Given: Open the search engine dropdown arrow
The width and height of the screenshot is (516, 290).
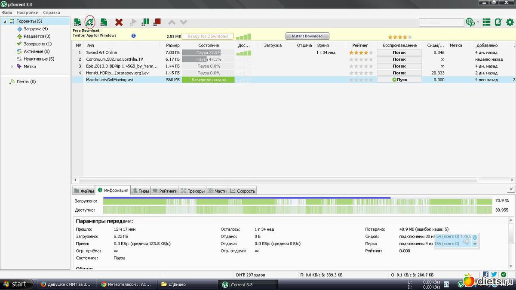Looking at the screenshot, I should [x=478, y=22].
